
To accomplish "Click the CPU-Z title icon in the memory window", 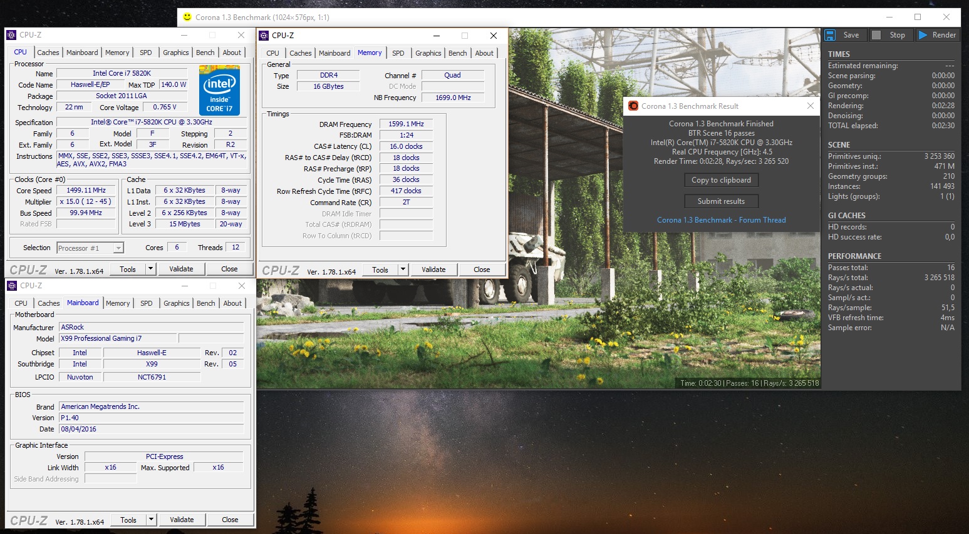I will [264, 36].
